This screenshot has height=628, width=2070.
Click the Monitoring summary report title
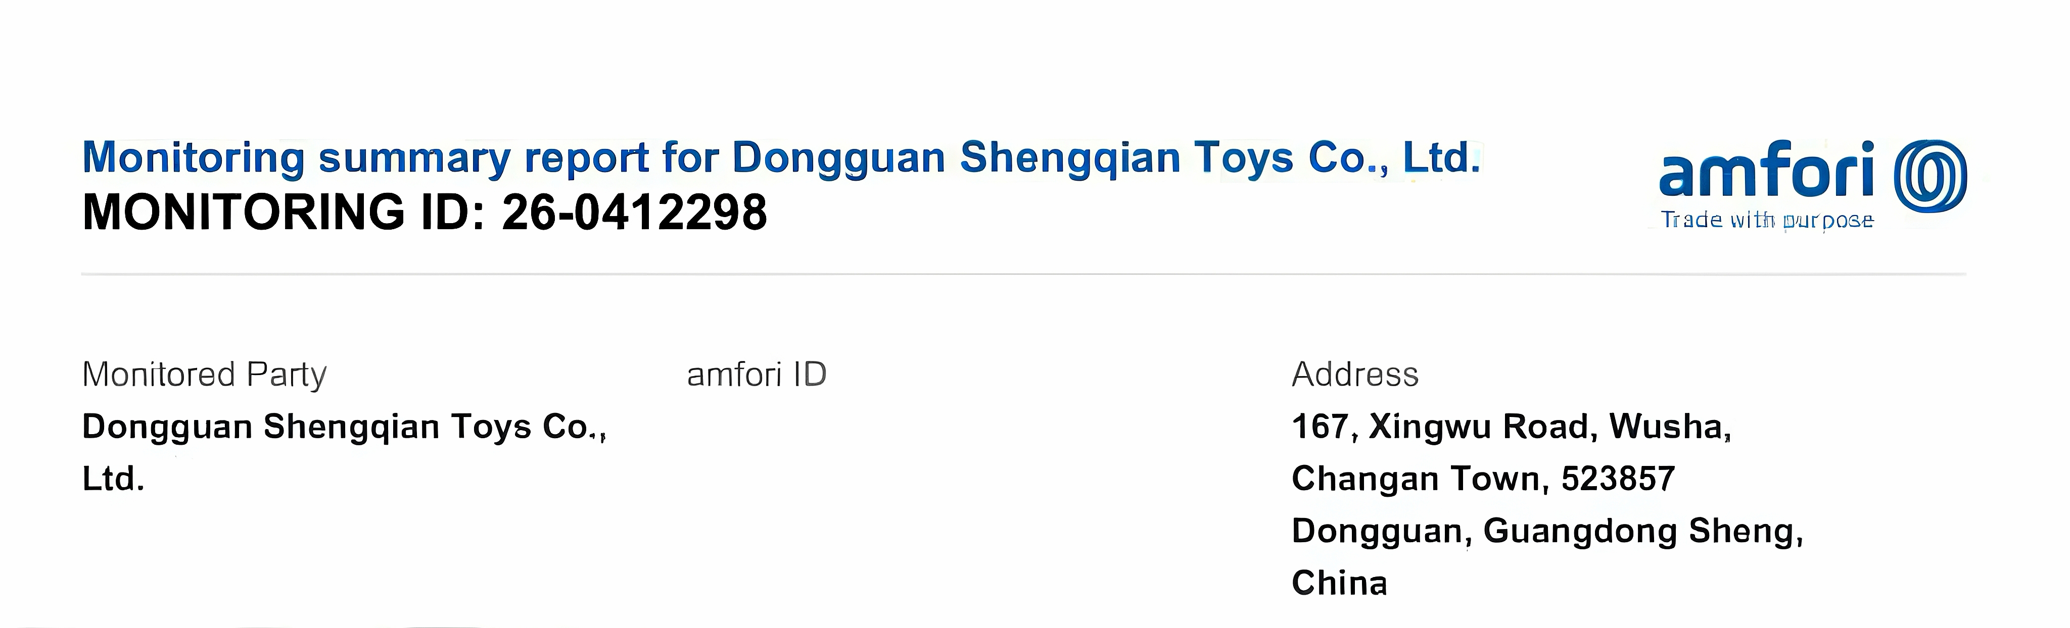click(781, 158)
